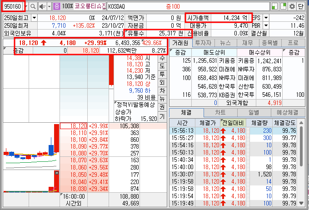Click the 15:40:34 trade row
Viewport: 309px width, 210px height.
click(234, 160)
